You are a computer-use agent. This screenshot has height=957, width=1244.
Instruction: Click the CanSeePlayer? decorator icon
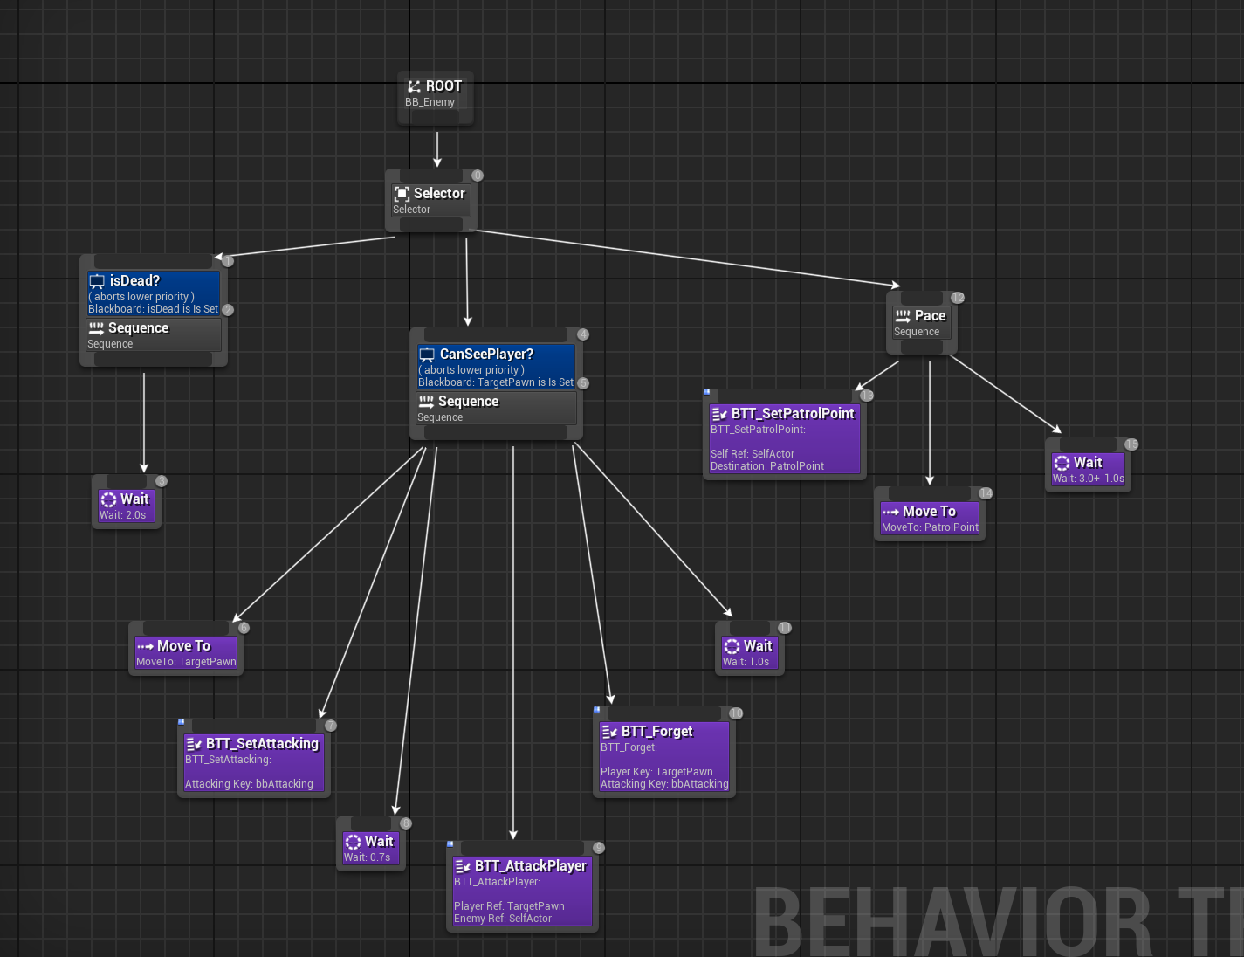(x=427, y=355)
